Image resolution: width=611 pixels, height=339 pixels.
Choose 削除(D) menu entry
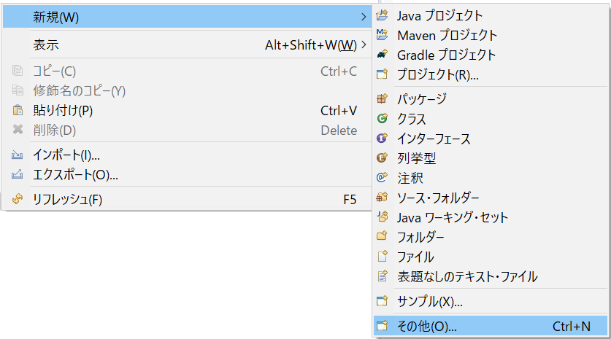click(187, 130)
